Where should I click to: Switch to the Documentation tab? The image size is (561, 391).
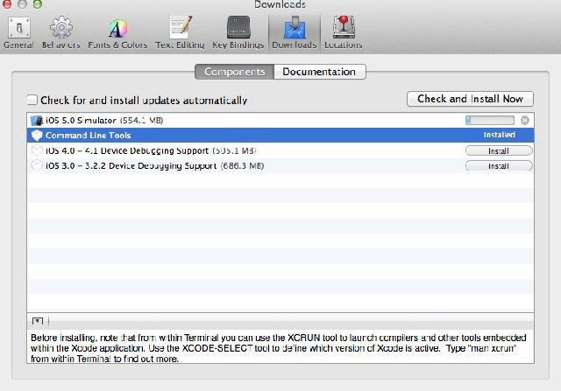(x=319, y=72)
